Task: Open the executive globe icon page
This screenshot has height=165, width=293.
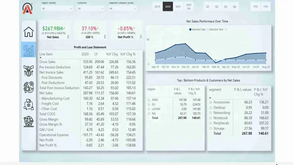Action: 28,121
